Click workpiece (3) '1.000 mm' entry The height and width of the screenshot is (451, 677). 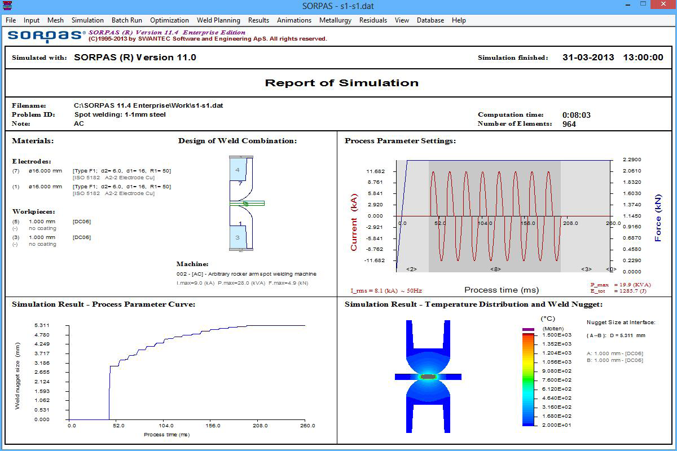pyautogui.click(x=42, y=237)
